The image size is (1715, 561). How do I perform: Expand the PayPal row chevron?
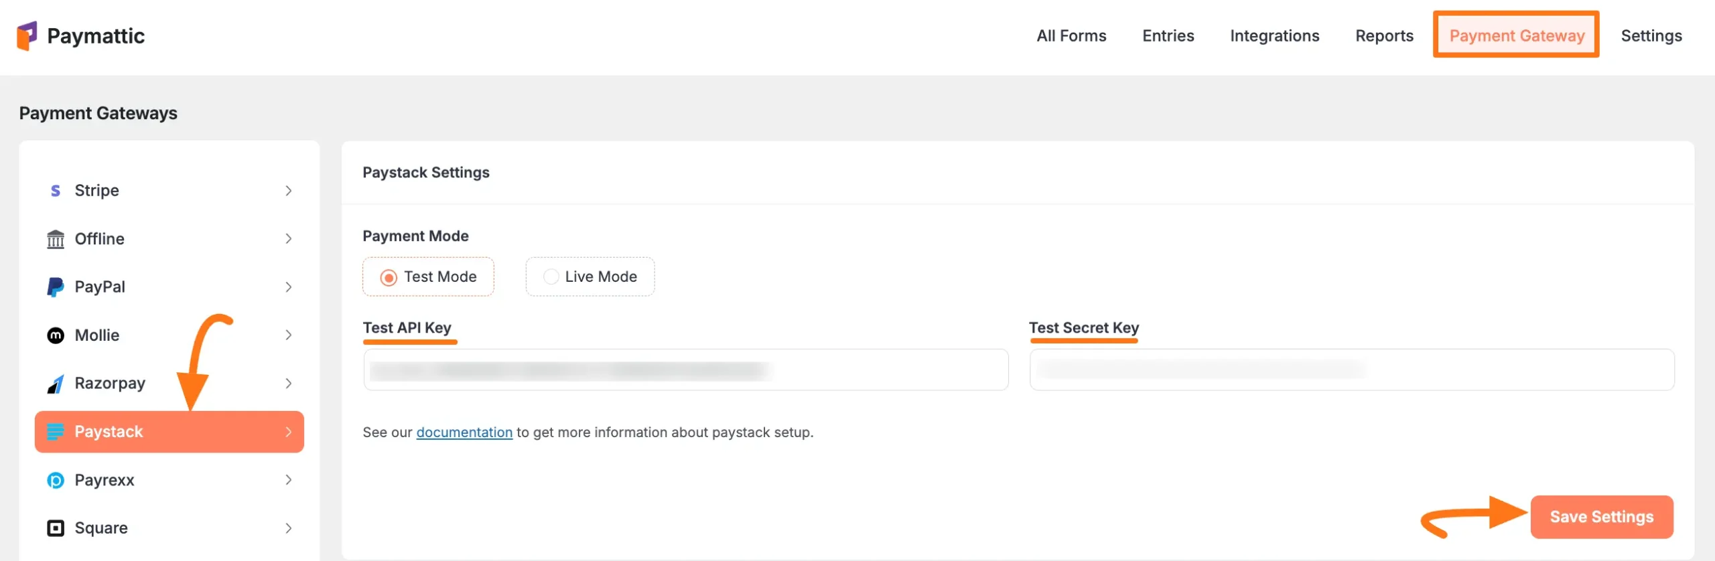tap(289, 287)
